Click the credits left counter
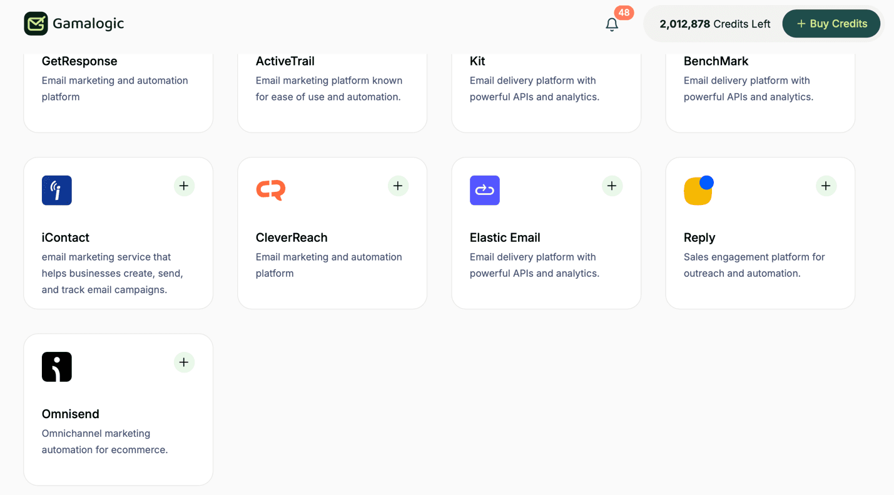 point(714,24)
